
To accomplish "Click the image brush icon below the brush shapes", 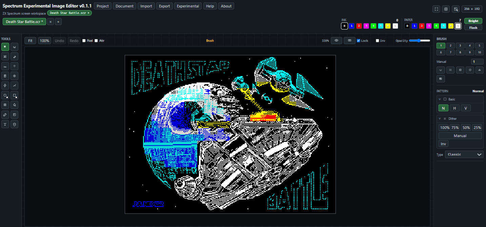I will (x=441, y=79).
